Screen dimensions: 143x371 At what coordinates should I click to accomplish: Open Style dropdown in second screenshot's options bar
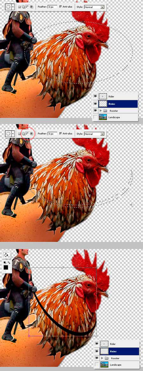[94, 134]
